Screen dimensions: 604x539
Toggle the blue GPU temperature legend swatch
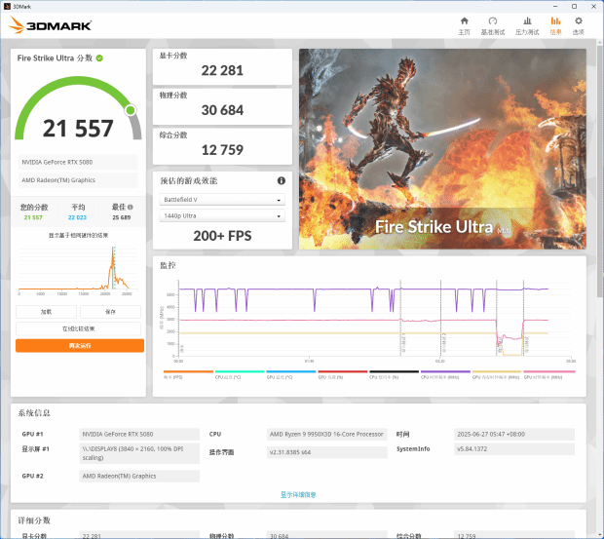pos(291,371)
